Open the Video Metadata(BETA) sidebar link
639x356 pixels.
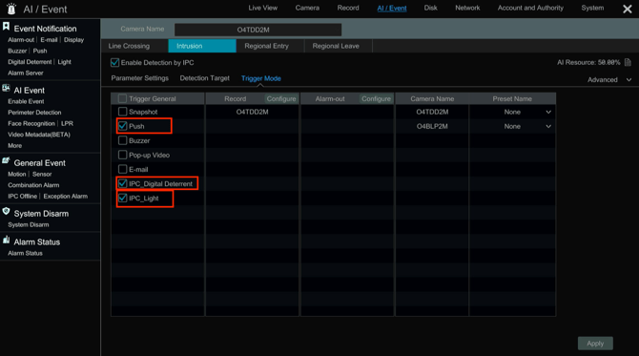click(39, 135)
